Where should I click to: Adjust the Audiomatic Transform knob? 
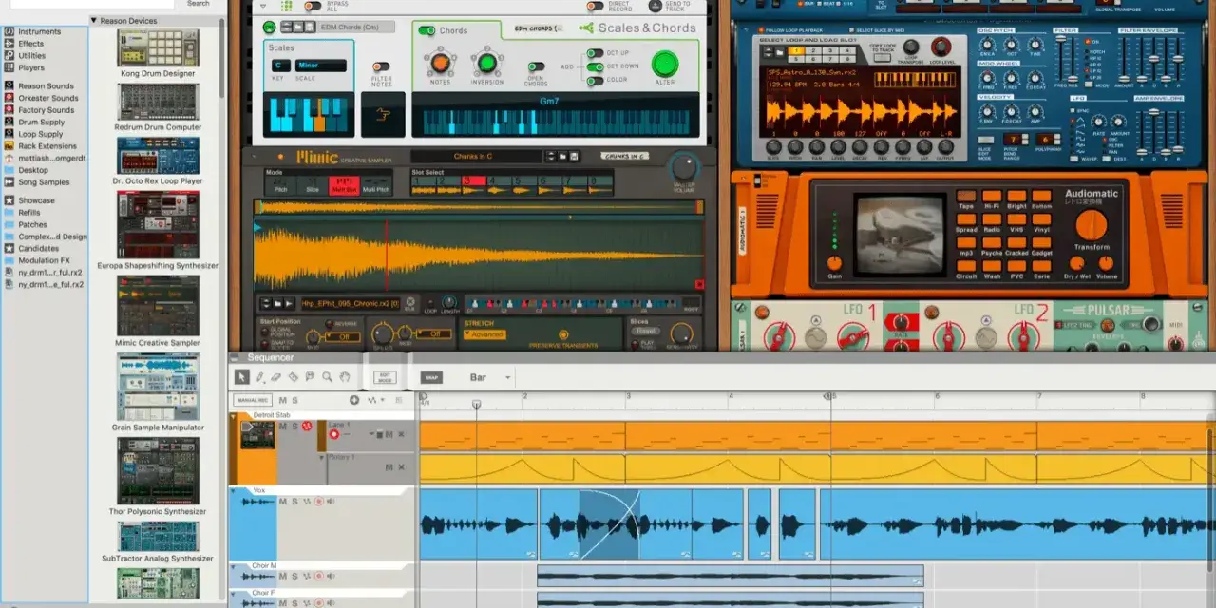(1092, 224)
